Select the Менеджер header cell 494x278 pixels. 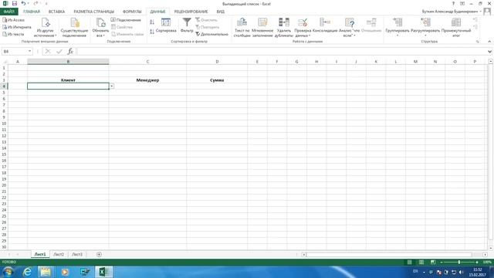147,80
